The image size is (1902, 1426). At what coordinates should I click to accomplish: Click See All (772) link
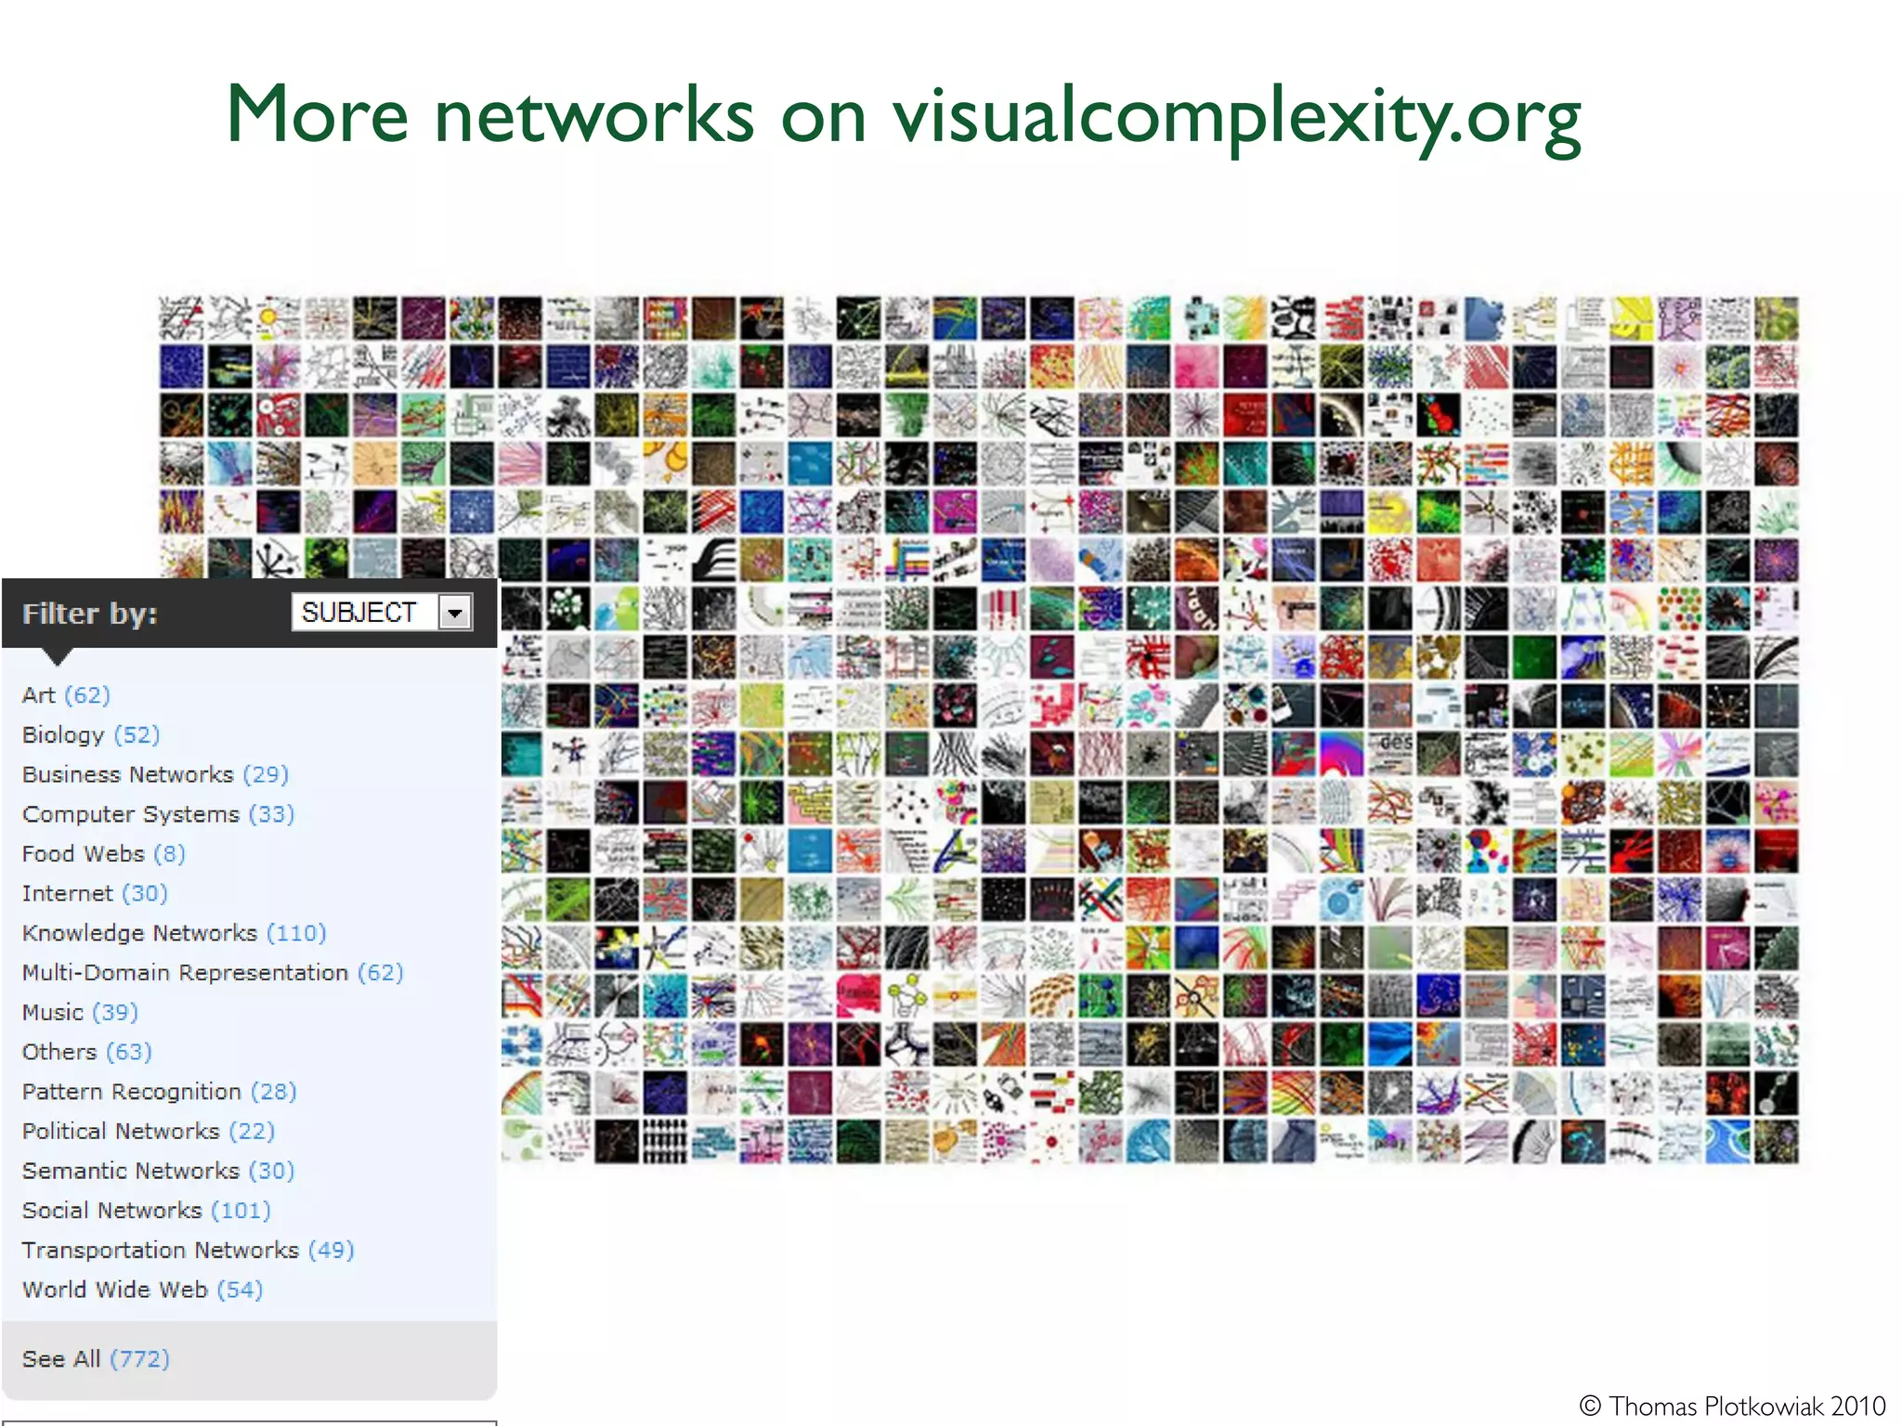(x=96, y=1359)
